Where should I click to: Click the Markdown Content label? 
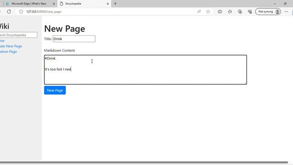pyautogui.click(x=60, y=50)
